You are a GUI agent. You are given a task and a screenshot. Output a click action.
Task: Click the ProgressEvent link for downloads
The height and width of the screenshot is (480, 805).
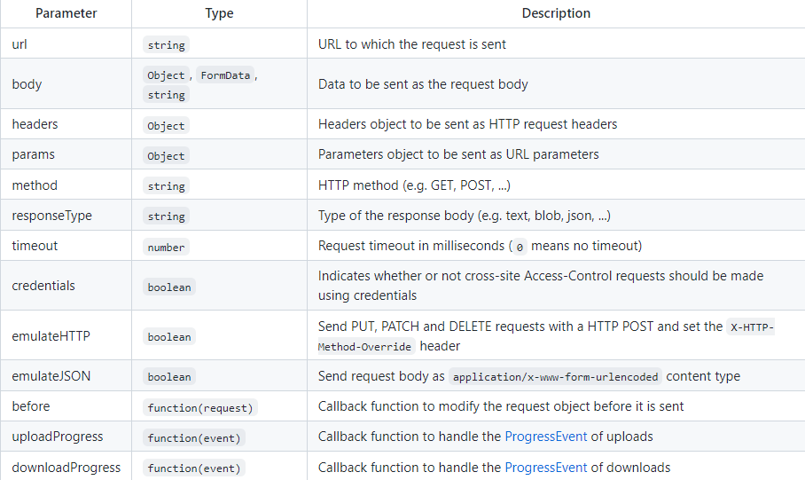(546, 467)
